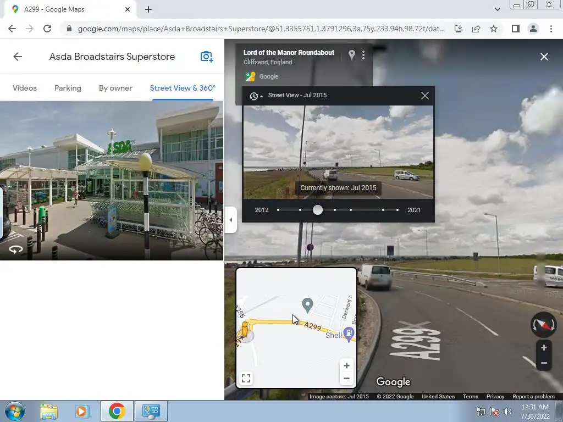Open a new Chrome tab
This screenshot has height=422, width=563.
(x=148, y=9)
